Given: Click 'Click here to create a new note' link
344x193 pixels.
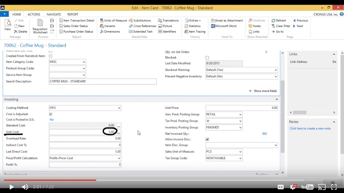Looking at the screenshot, I should pos(310,129).
